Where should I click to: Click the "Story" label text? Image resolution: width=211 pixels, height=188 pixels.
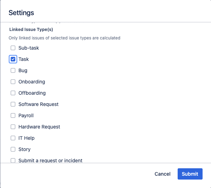24,149
